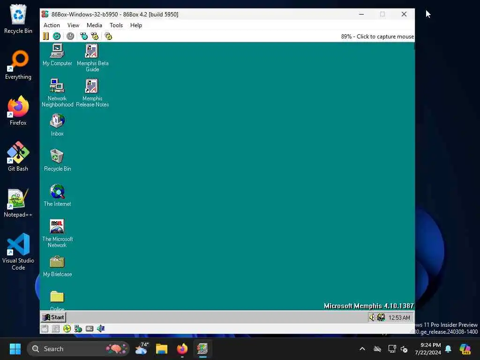Click the 86Box taskbar button
The image size is (480, 360).
coord(202,349)
